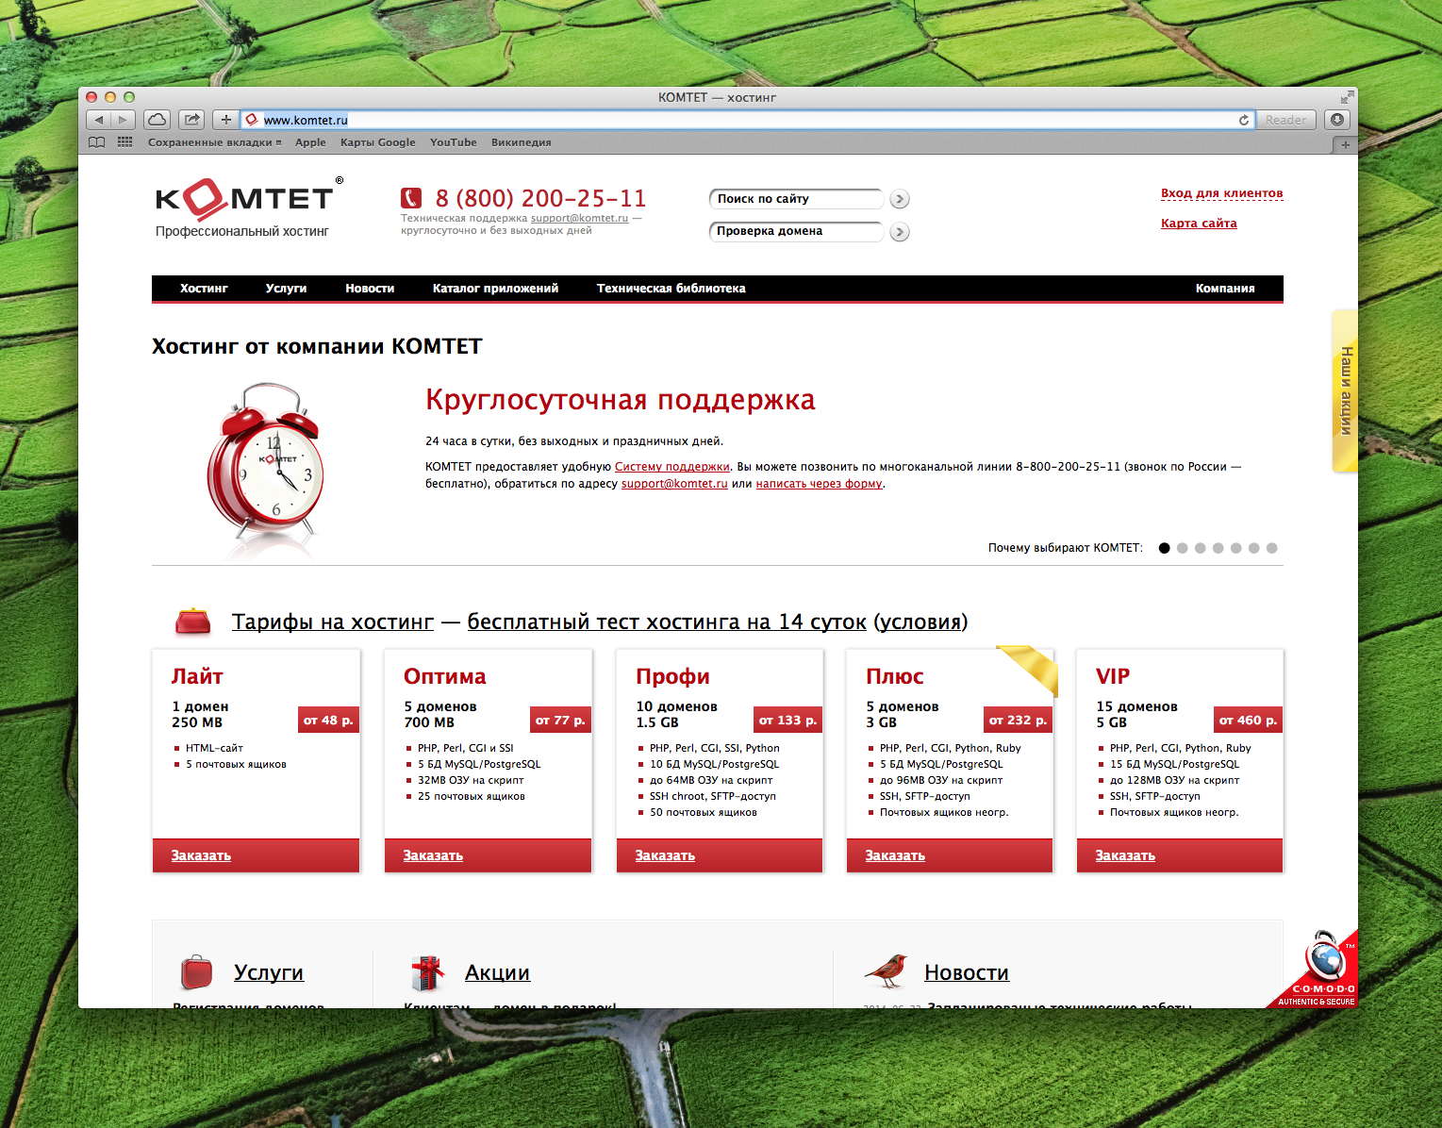Select the fourth carousel dot
Viewport: 1442px width, 1128px height.
(x=1218, y=548)
